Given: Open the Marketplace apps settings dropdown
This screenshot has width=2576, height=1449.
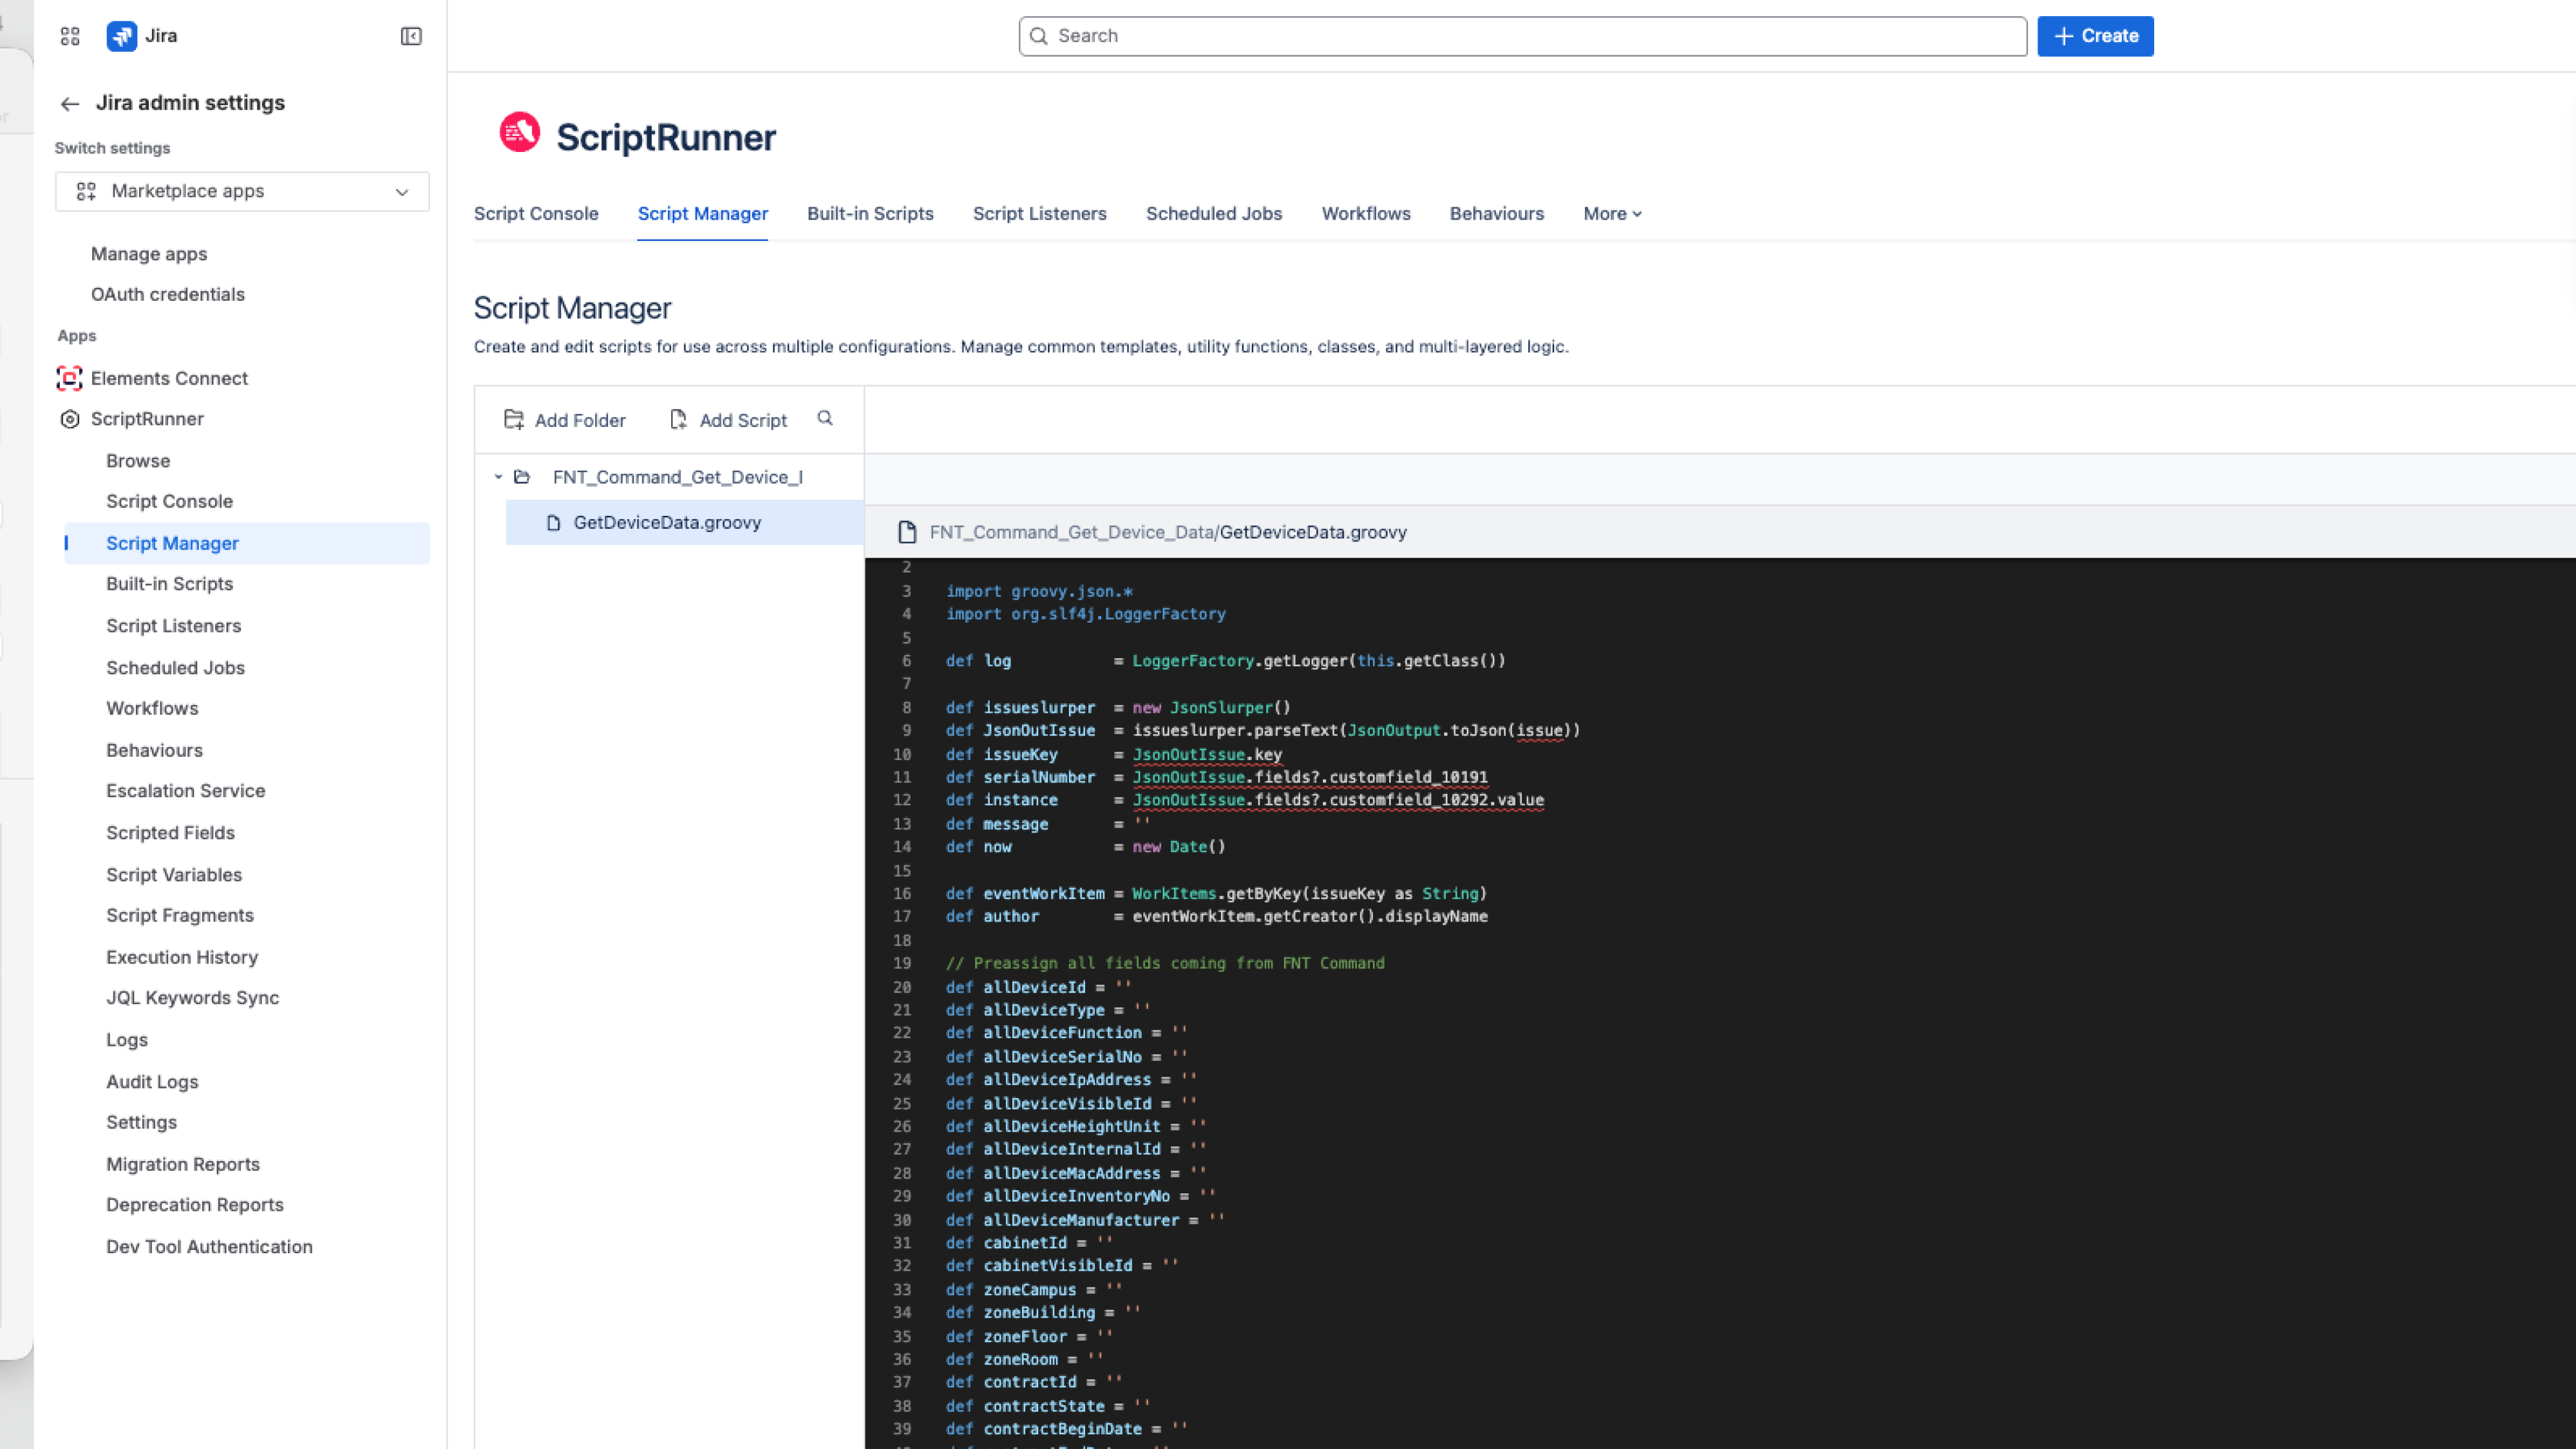Looking at the screenshot, I should click(x=242, y=191).
